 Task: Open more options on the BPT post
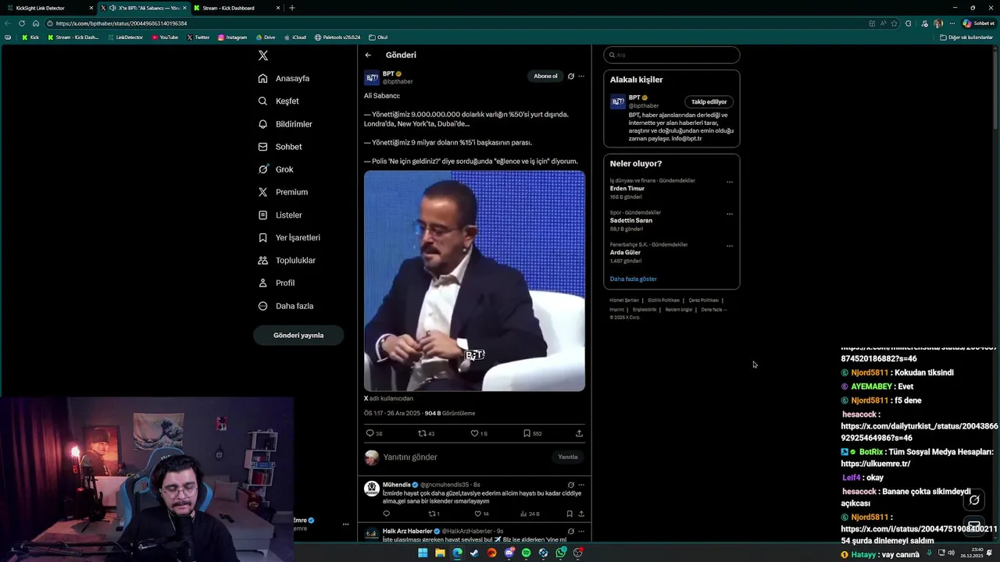pyautogui.click(x=581, y=76)
